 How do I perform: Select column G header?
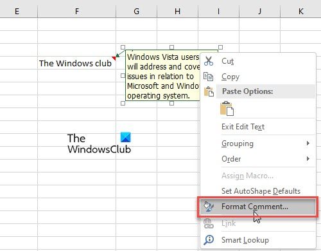point(136,11)
